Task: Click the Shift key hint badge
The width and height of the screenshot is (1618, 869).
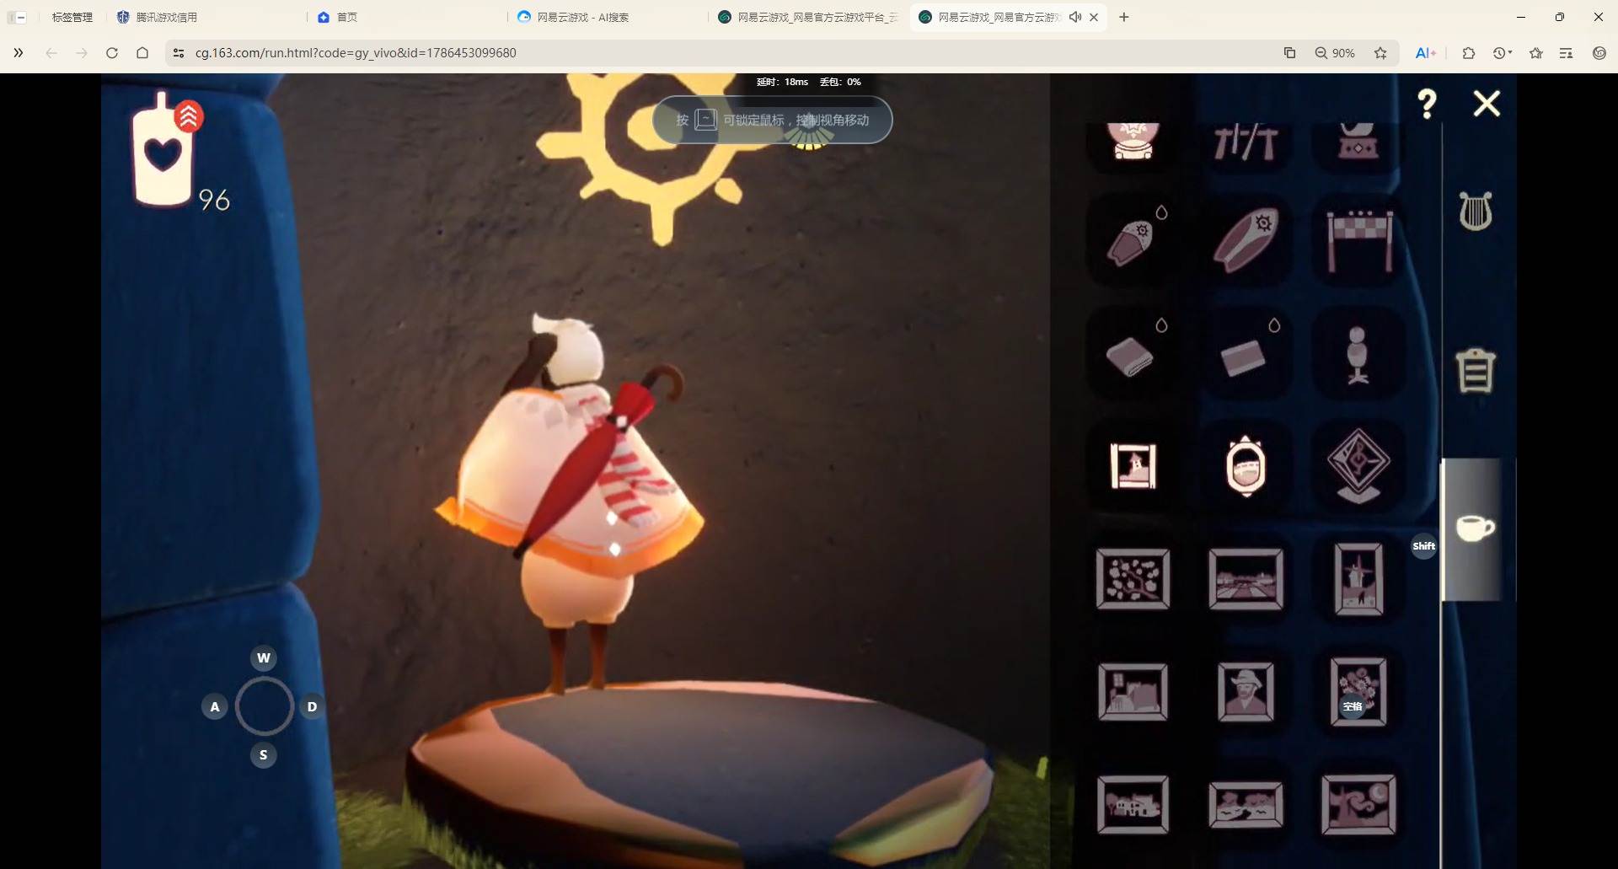Action: (1423, 545)
